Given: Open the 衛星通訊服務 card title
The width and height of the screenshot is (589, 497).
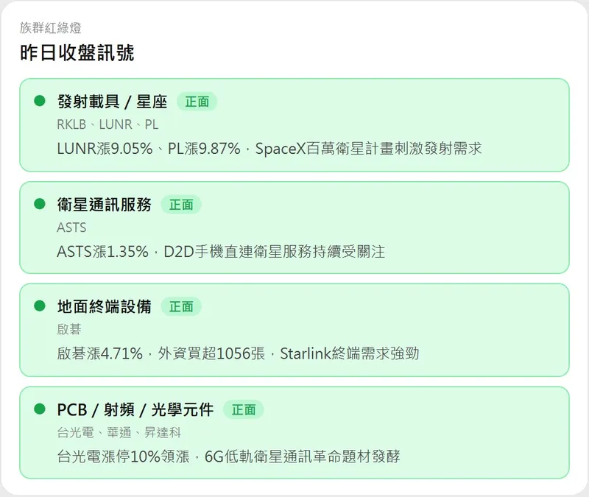Looking at the screenshot, I should pos(104,205).
